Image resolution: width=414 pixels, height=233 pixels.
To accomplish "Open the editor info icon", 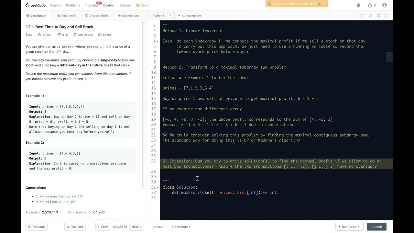I will click(x=354, y=16).
